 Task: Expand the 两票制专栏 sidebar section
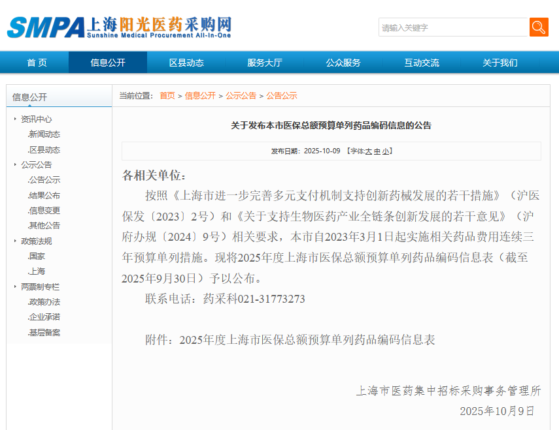(39, 286)
